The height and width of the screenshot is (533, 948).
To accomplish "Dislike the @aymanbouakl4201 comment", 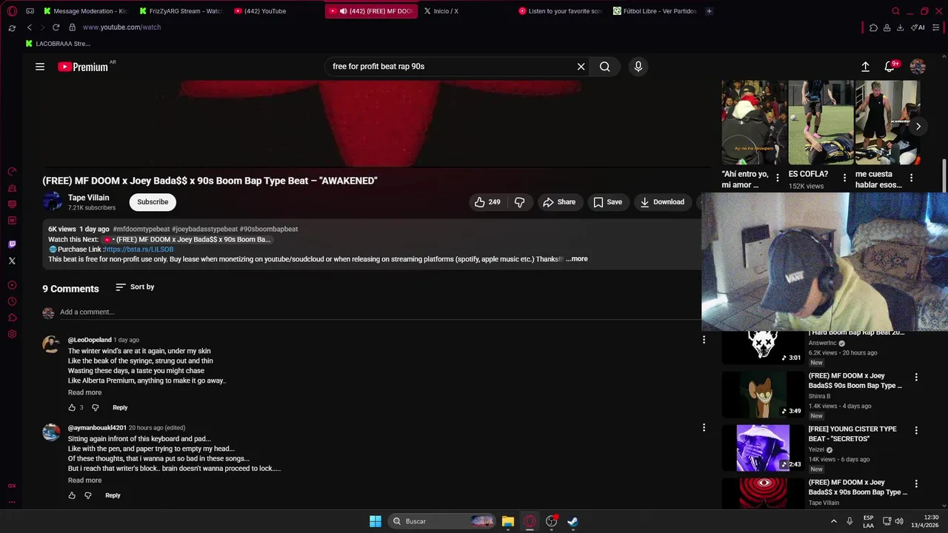I will tap(88, 495).
